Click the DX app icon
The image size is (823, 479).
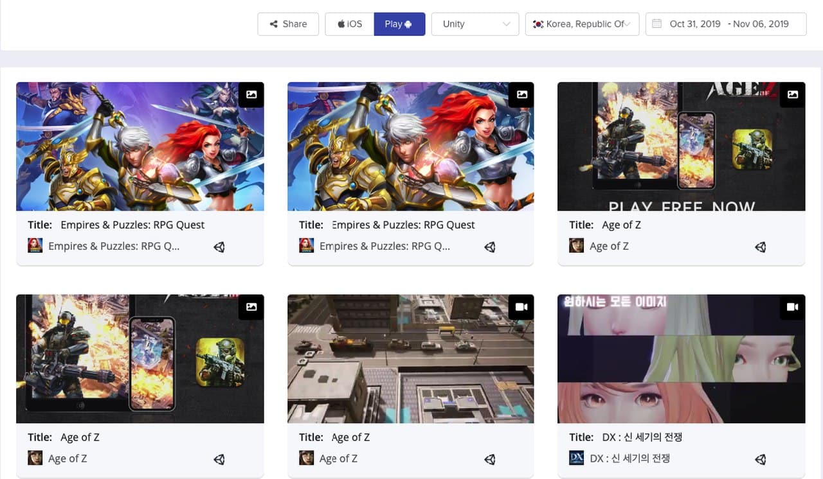577,458
